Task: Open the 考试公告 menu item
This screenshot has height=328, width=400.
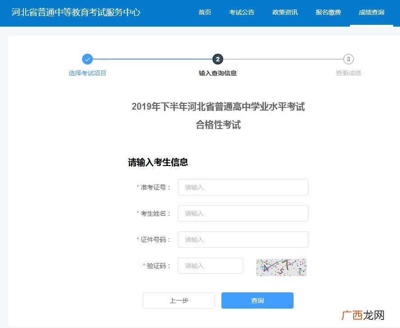Action: tap(242, 12)
